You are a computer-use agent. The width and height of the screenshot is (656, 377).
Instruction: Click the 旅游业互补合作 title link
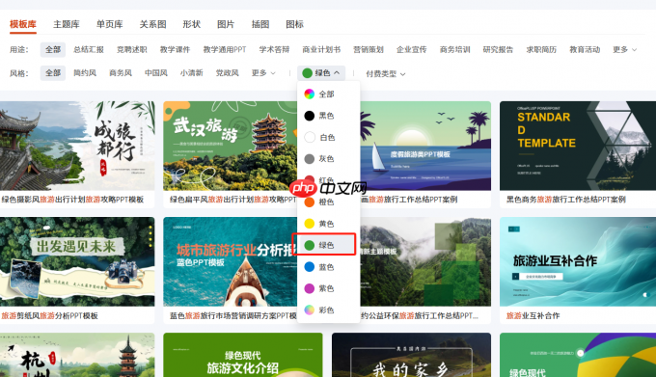533,315
